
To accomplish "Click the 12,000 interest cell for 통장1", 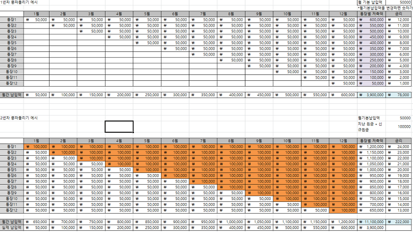I will (398, 19).
